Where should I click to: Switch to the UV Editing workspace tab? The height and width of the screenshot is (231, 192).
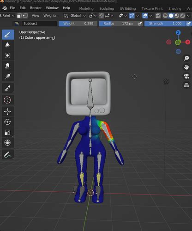point(128,9)
